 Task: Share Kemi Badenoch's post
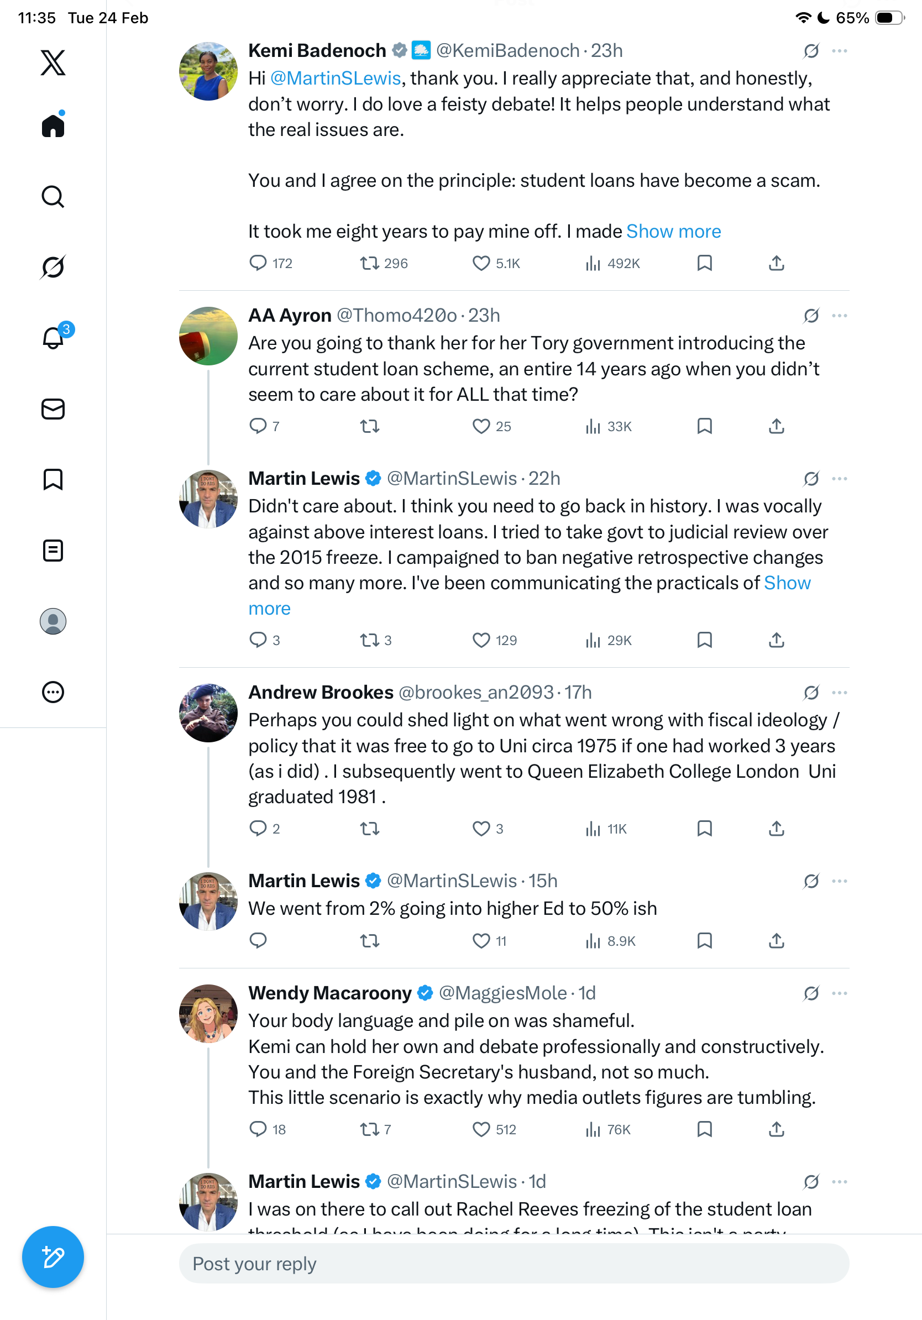pyautogui.click(x=776, y=263)
